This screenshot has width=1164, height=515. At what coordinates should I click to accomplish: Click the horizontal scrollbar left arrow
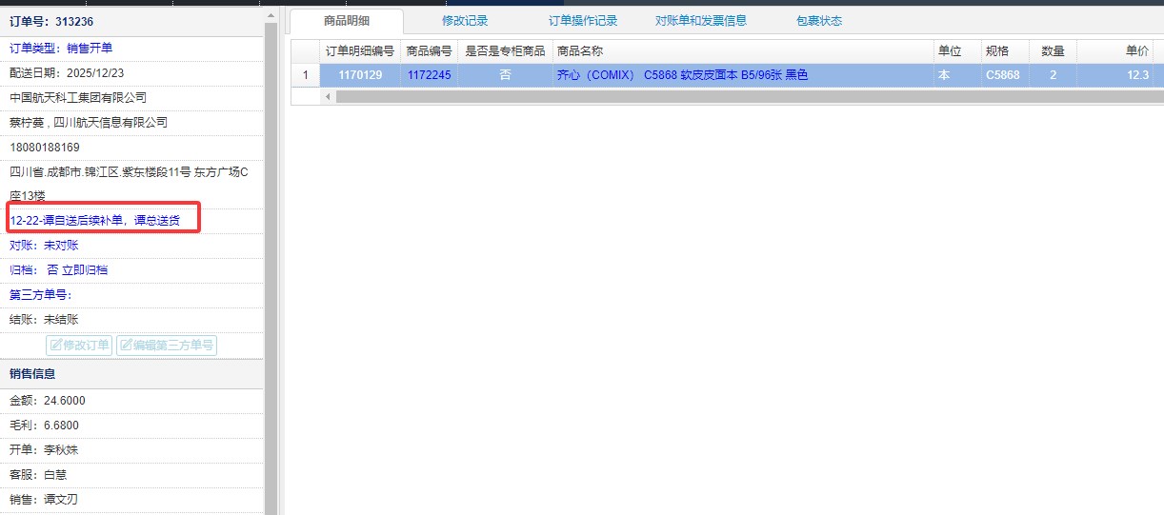tap(328, 96)
